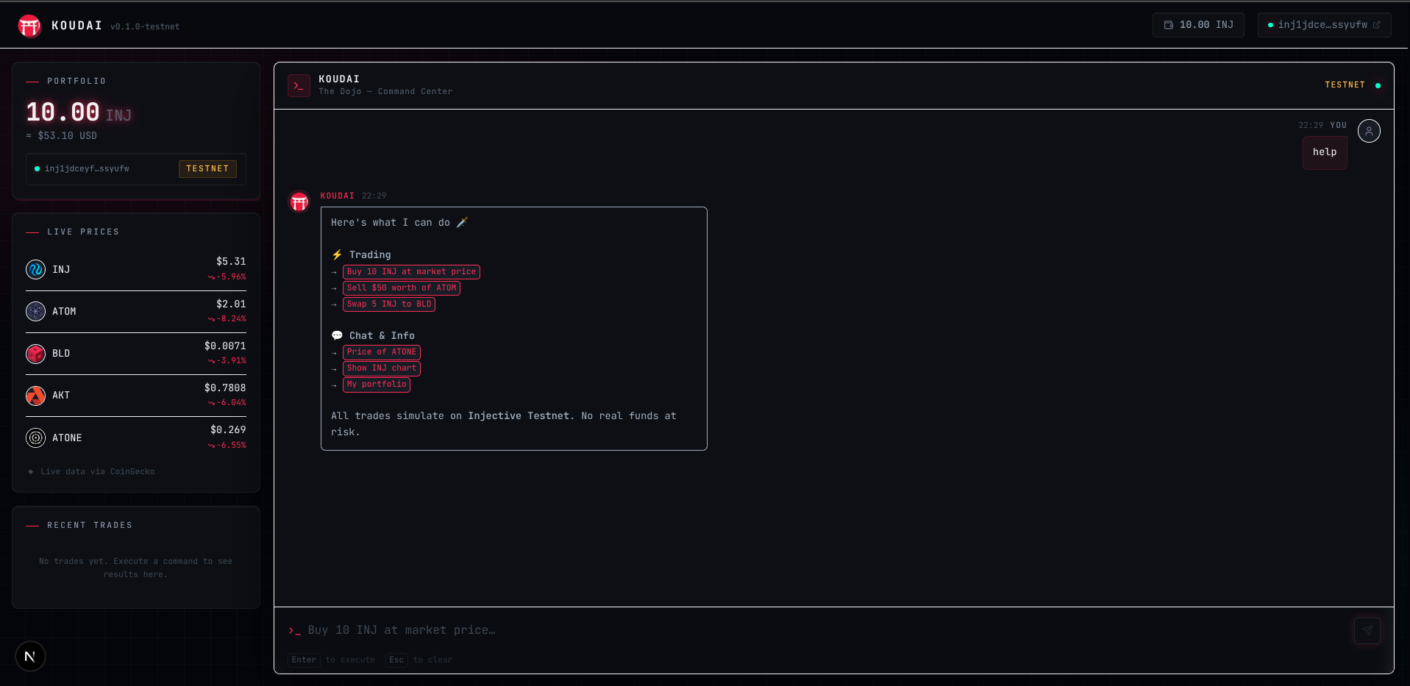Select the 'Buy 10 INJ at market price' suggestion

(x=411, y=272)
